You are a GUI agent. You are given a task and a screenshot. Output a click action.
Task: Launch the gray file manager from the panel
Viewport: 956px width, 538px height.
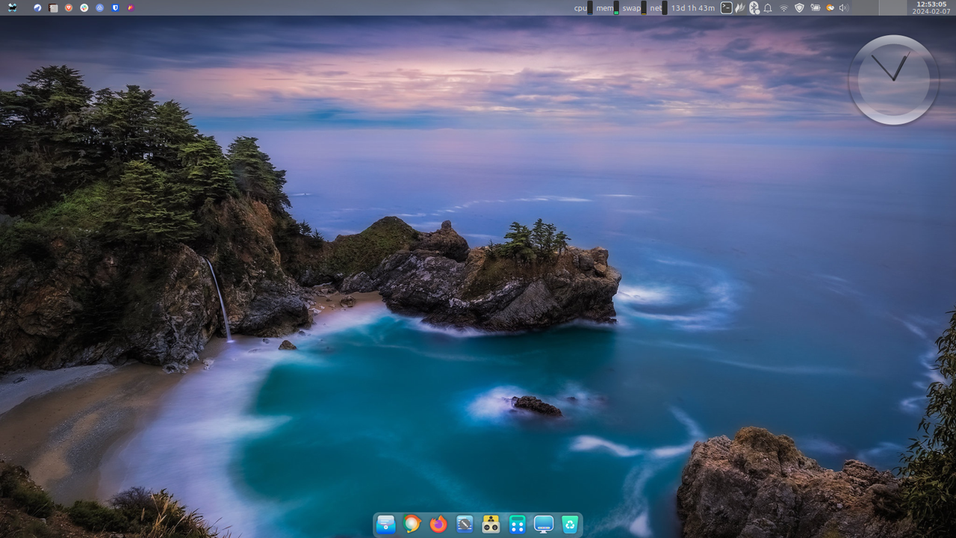pos(53,7)
